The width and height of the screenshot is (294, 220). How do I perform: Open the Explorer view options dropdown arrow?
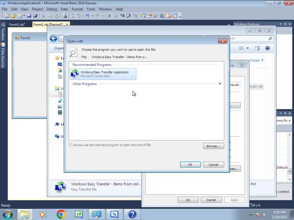coord(247,48)
